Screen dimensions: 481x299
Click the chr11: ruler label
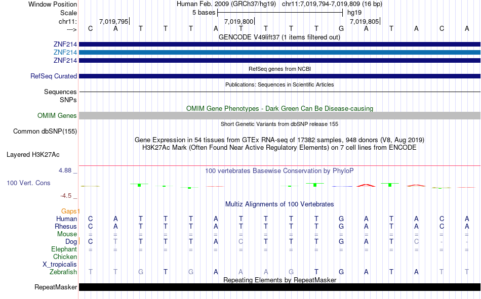[x=67, y=21]
